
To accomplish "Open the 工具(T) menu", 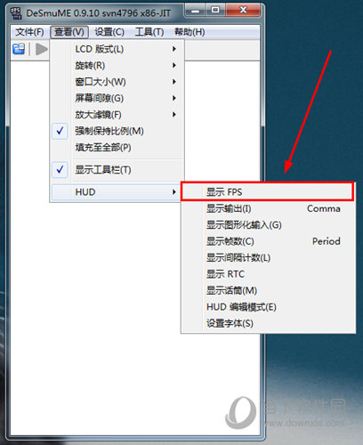I will click(149, 32).
